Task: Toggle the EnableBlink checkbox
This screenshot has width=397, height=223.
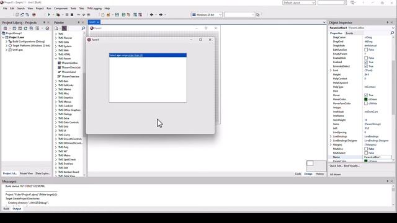Action: tap(366, 58)
